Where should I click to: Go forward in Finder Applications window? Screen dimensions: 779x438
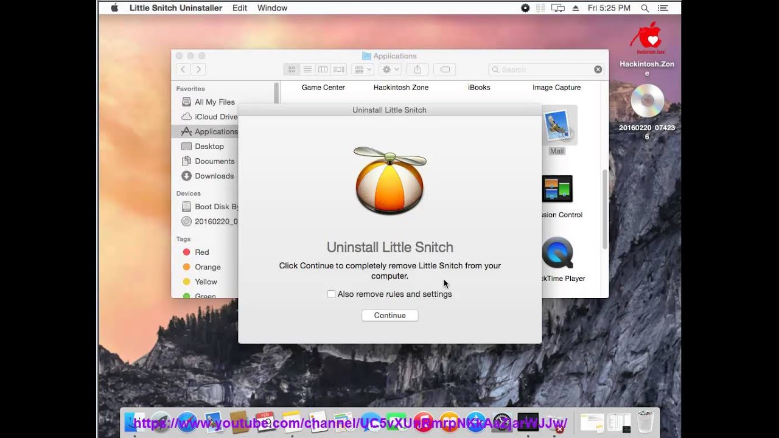click(198, 69)
